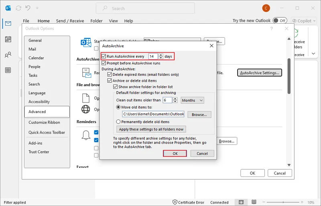The height and width of the screenshot is (206, 321).
Task: Toggle Run AutoArchive every checkbox
Action: coord(104,56)
